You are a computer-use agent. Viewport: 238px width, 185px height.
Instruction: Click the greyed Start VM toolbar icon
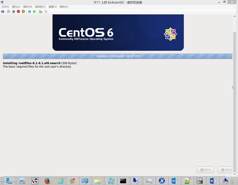point(9,12)
